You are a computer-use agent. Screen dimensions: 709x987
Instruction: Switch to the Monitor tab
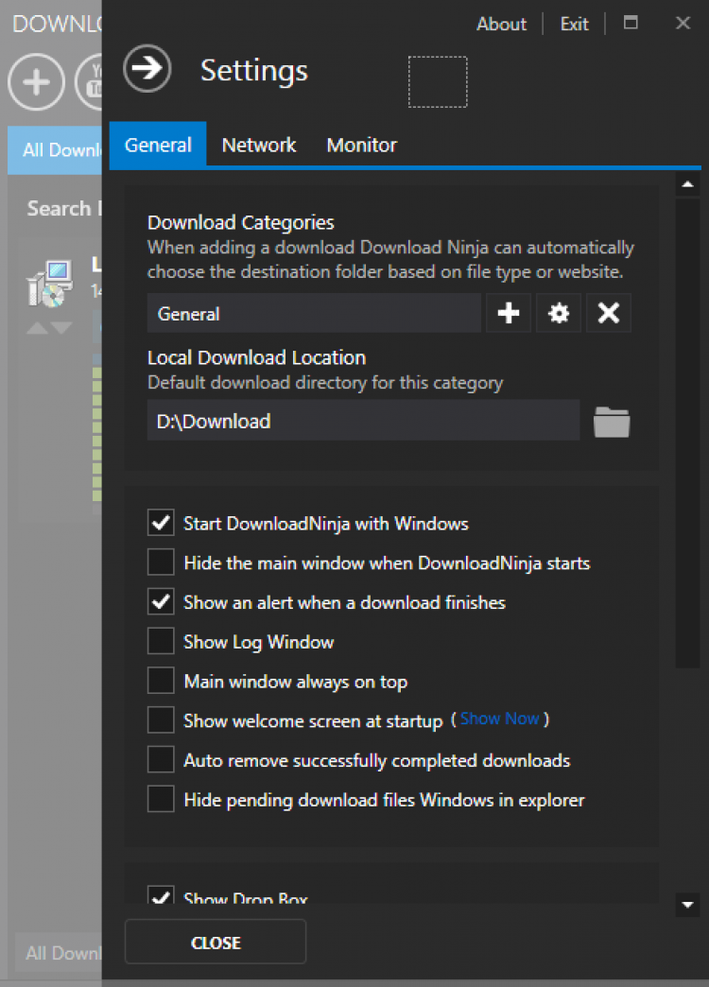click(x=362, y=146)
